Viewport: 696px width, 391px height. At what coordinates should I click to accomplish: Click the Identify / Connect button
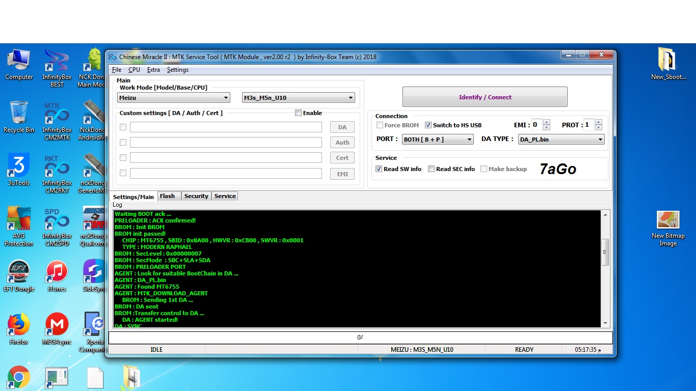pos(485,97)
